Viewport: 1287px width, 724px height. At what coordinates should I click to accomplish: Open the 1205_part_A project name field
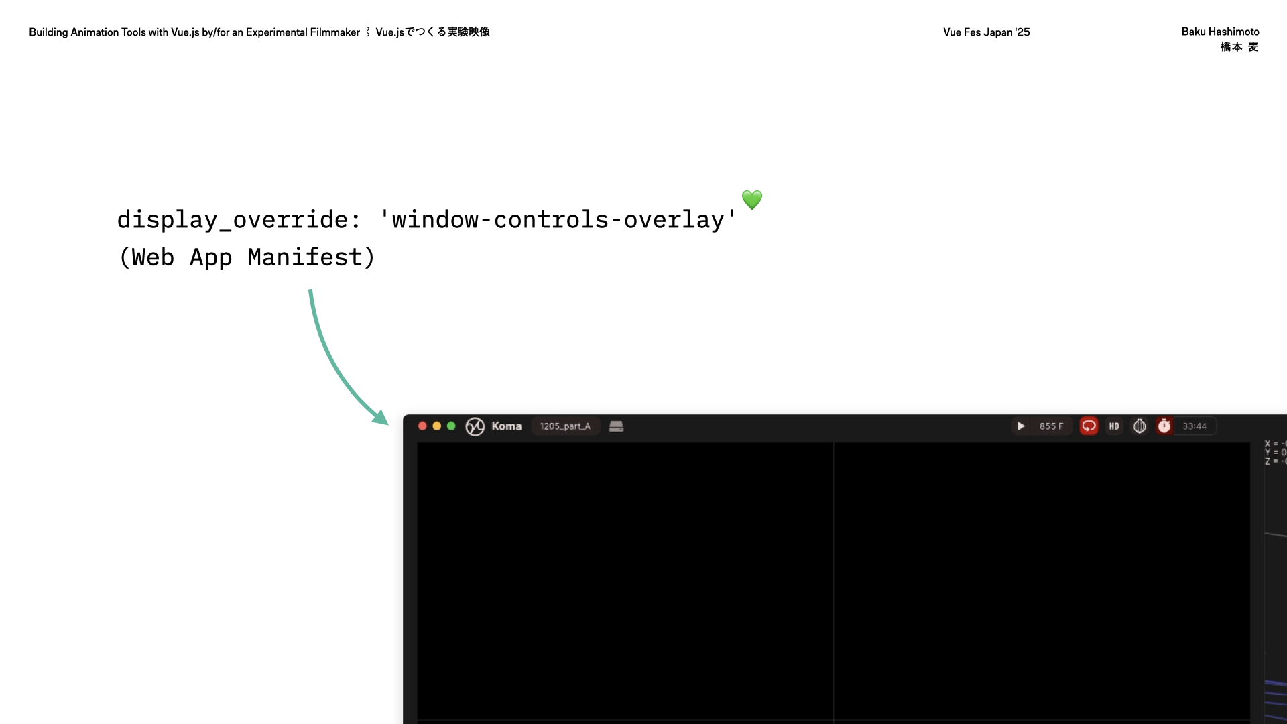[565, 426]
